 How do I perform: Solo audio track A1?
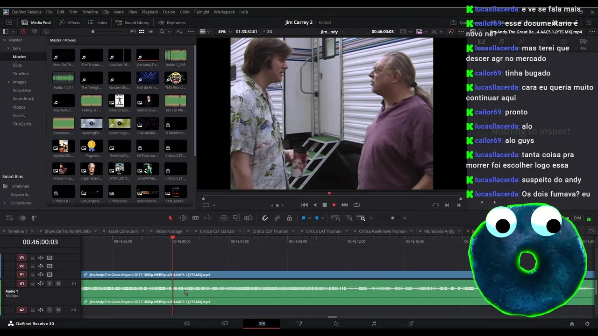50,283
